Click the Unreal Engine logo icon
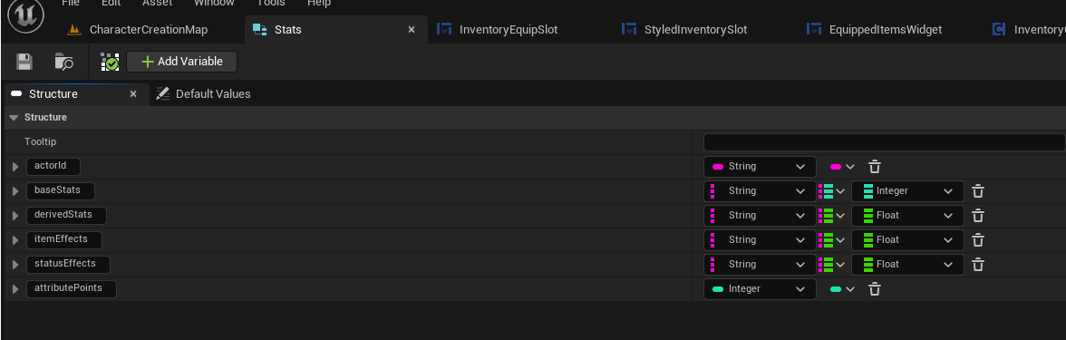Screen dimensions: 1066x340 pyautogui.click(x=25, y=15)
